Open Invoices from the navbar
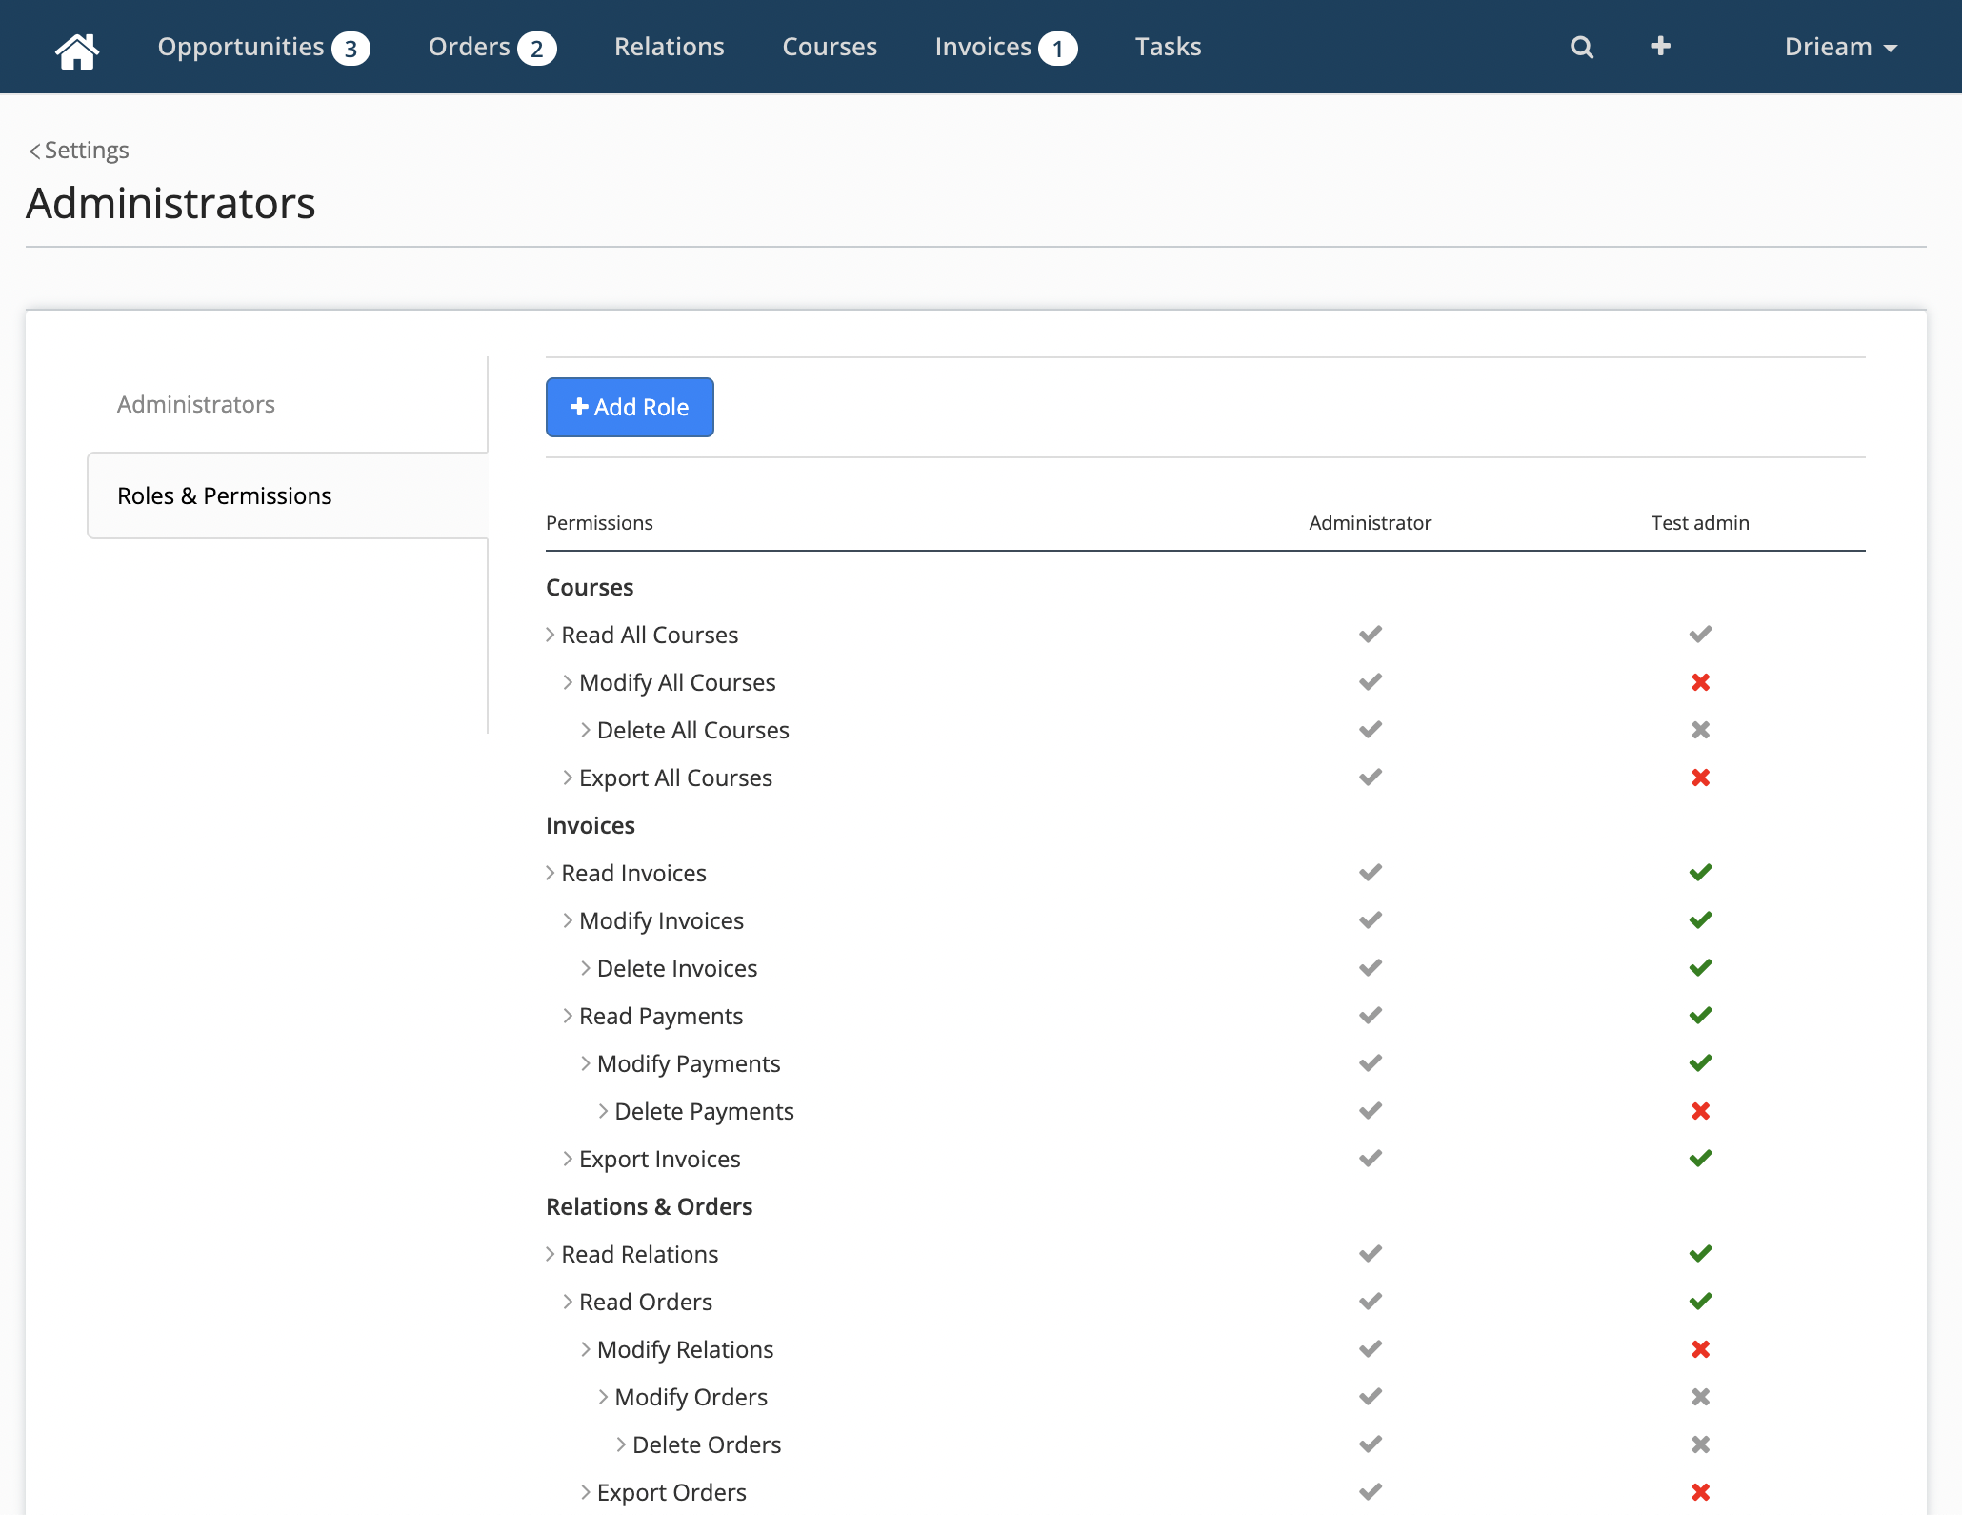 (1005, 47)
